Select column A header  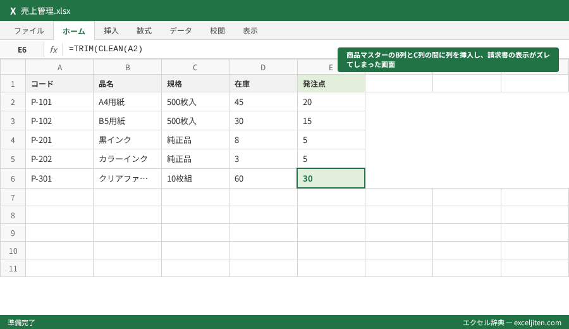pos(59,67)
